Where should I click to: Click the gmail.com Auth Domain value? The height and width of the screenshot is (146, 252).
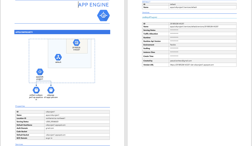(x=50, y=128)
